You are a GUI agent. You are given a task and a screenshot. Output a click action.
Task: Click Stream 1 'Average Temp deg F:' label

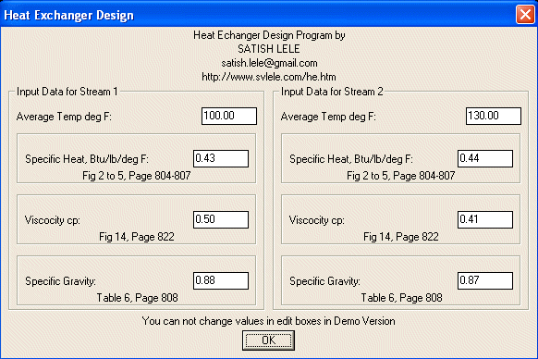[64, 117]
